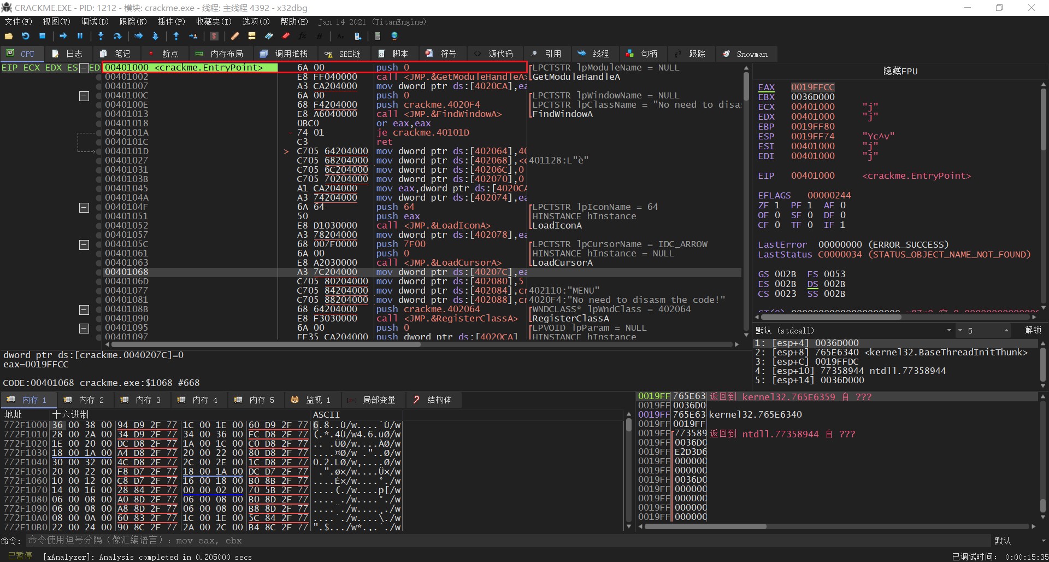Image resolution: width=1049 pixels, height=562 pixels.
Task: Click the Restart debugging icon
Action: pyautogui.click(x=26, y=36)
